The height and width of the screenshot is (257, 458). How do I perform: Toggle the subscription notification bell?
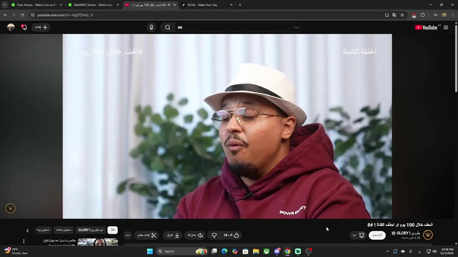click(362, 235)
